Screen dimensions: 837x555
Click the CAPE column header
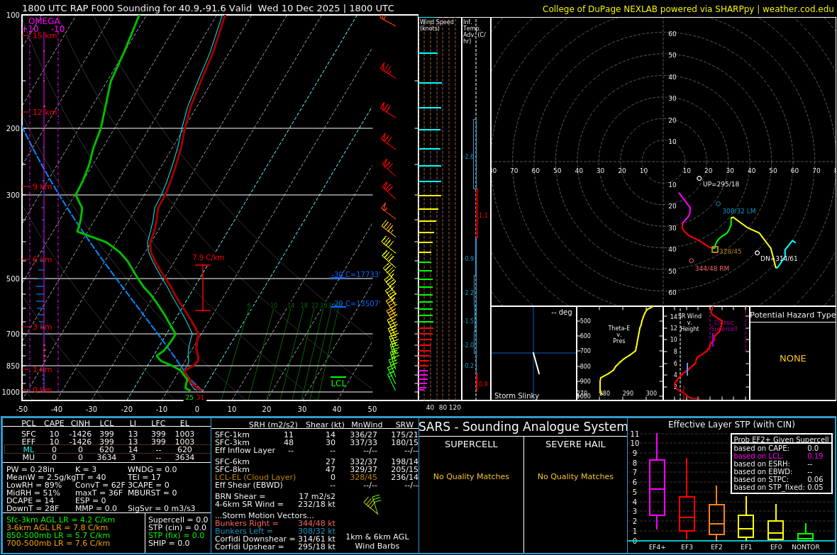click(54, 423)
